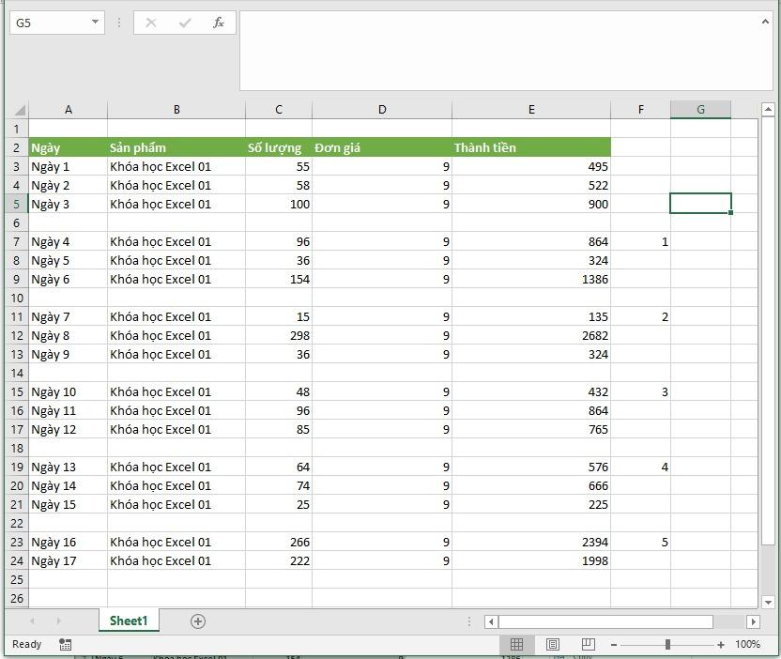Screen dimensions: 781x659
Task: Add a new worksheet with the plus icon
Action: [x=197, y=621]
